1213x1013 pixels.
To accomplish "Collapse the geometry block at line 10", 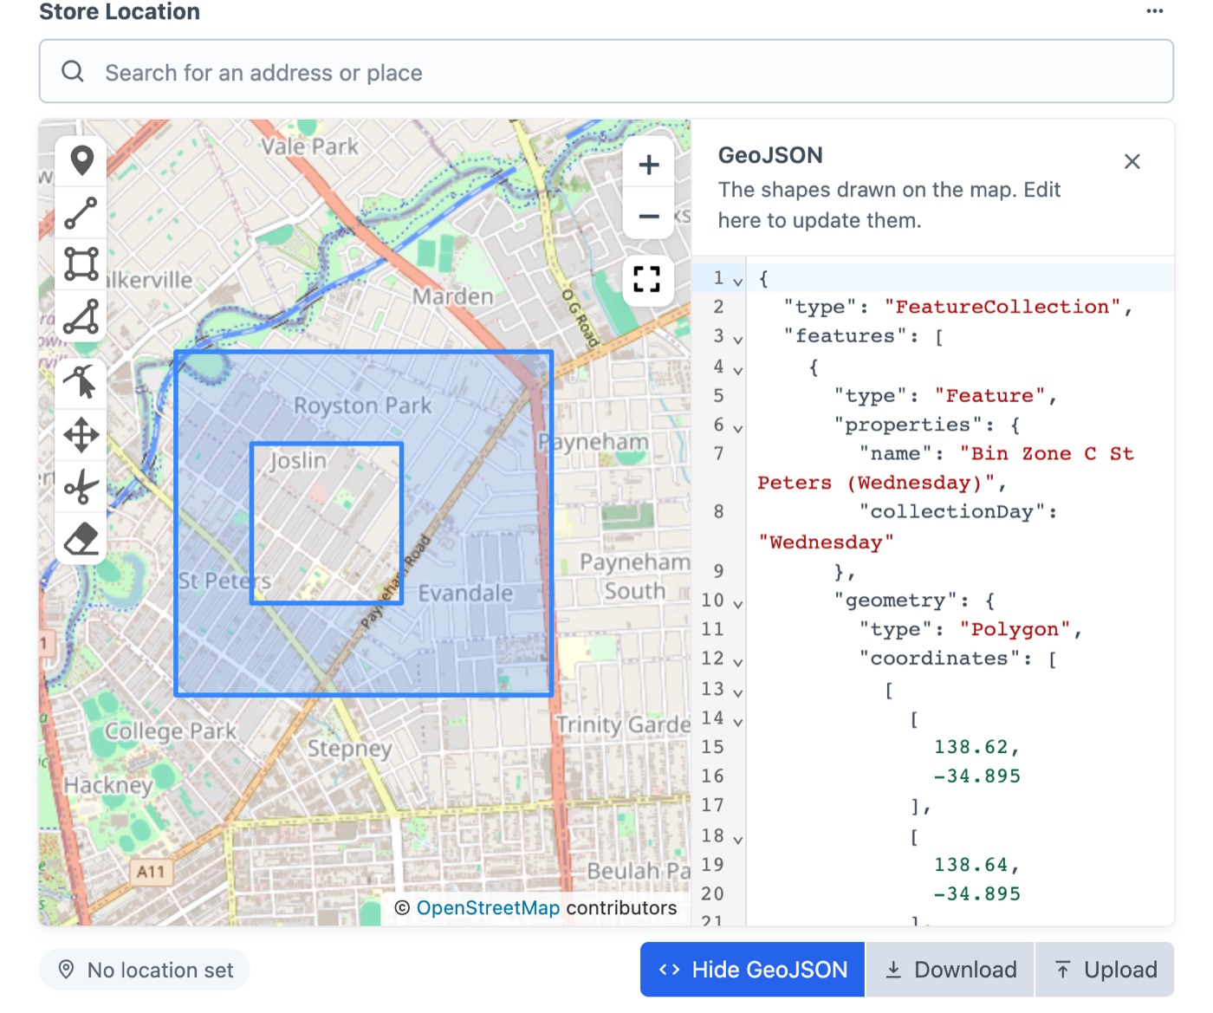I will [x=737, y=603].
